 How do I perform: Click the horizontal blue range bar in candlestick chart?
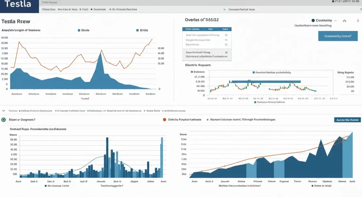click(x=266, y=82)
